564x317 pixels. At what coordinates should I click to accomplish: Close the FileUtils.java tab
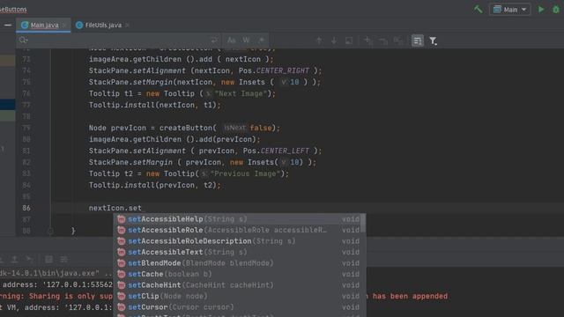(127, 26)
